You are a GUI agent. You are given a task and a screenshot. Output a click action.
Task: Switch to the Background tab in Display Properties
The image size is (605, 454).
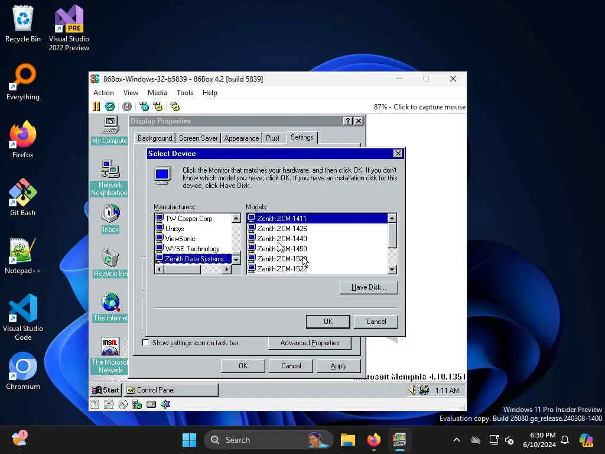pyautogui.click(x=155, y=138)
